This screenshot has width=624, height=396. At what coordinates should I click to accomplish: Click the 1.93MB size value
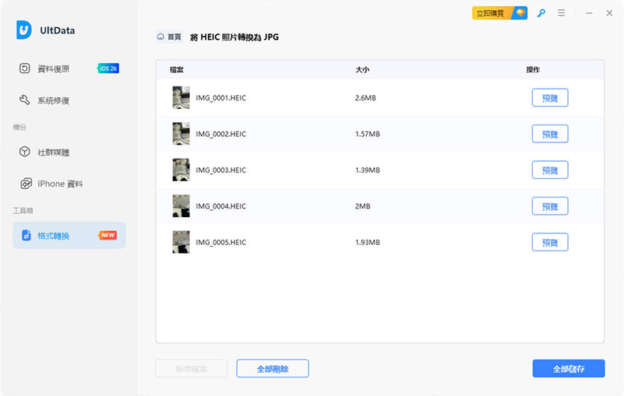click(368, 242)
